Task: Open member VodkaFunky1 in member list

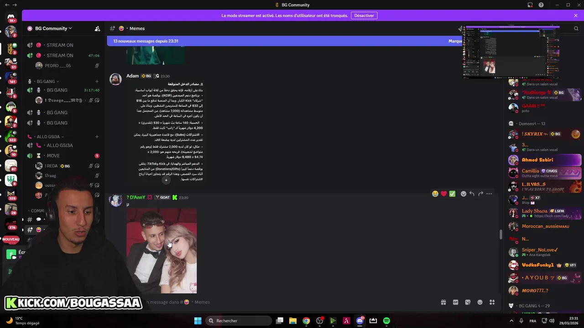Action: pos(545,265)
